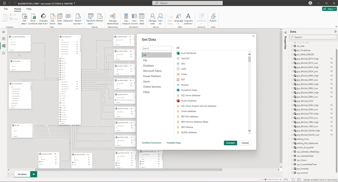Expand dir_WMA_ERRORS table
This screenshot has height=182, width=338.
[292, 55]
